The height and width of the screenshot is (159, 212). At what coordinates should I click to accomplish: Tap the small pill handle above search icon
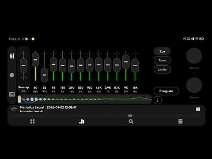[130, 116]
